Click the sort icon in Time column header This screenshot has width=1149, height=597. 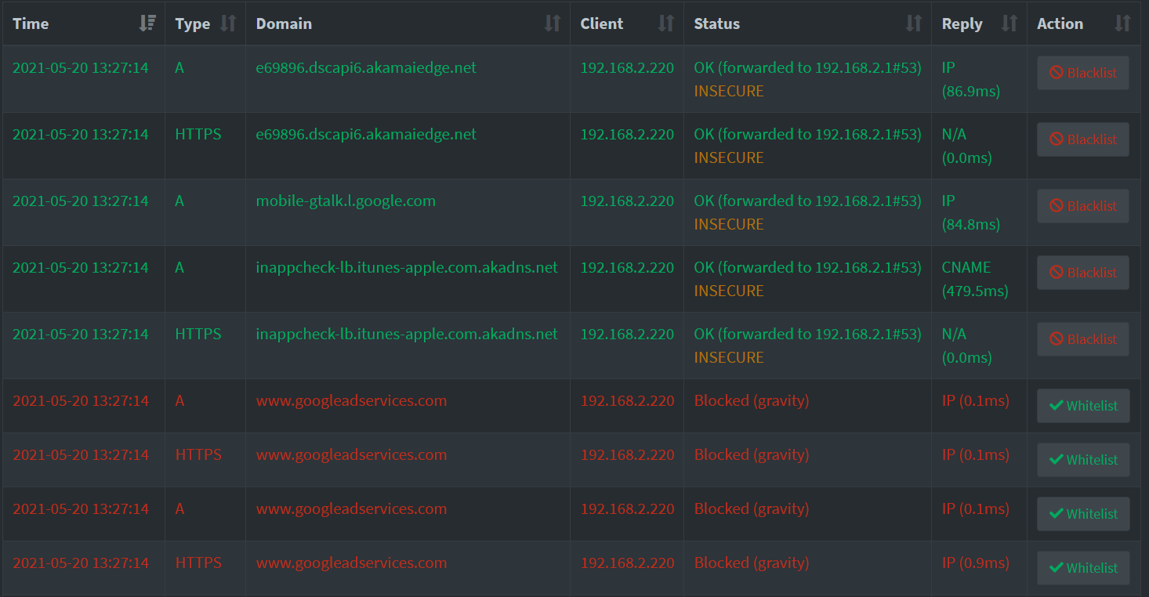point(147,24)
